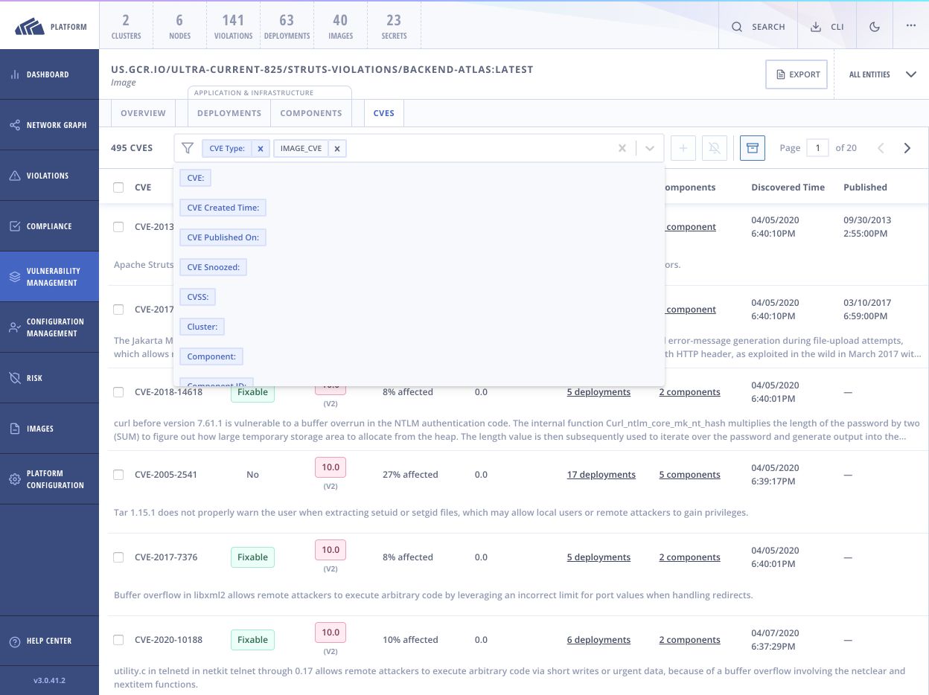
Task: Open Images count in header
Action: tap(340, 26)
